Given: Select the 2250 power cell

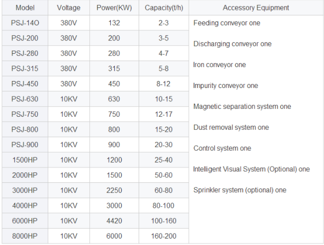Looking at the screenshot, I should click(114, 190).
